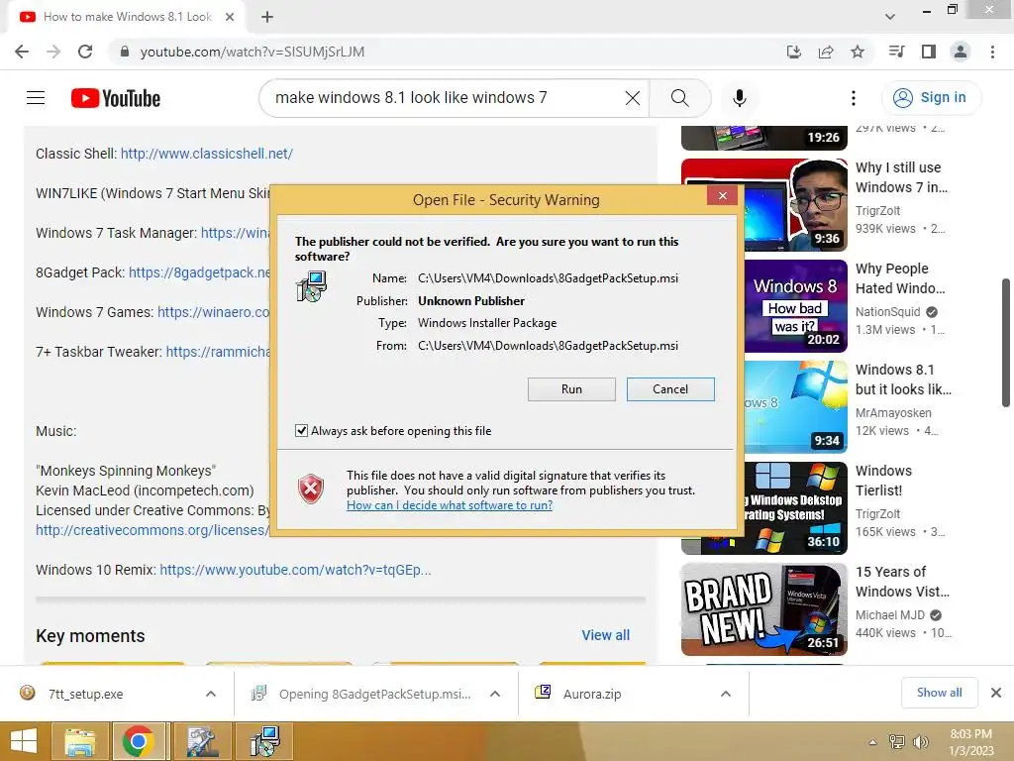Open the YouTube hamburger guide menu
This screenshot has width=1014, height=761.
[36, 98]
